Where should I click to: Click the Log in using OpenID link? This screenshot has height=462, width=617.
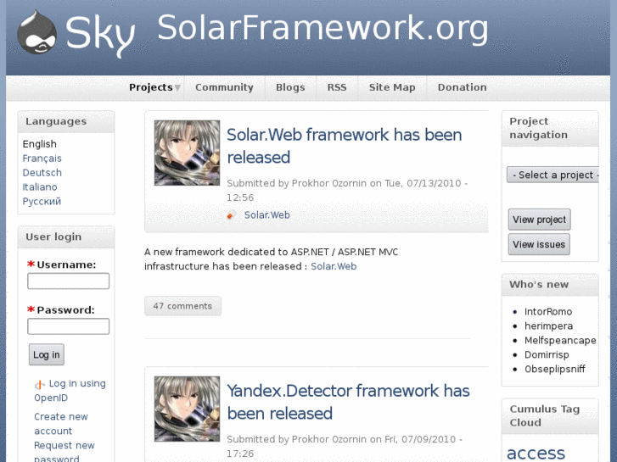pos(70,391)
